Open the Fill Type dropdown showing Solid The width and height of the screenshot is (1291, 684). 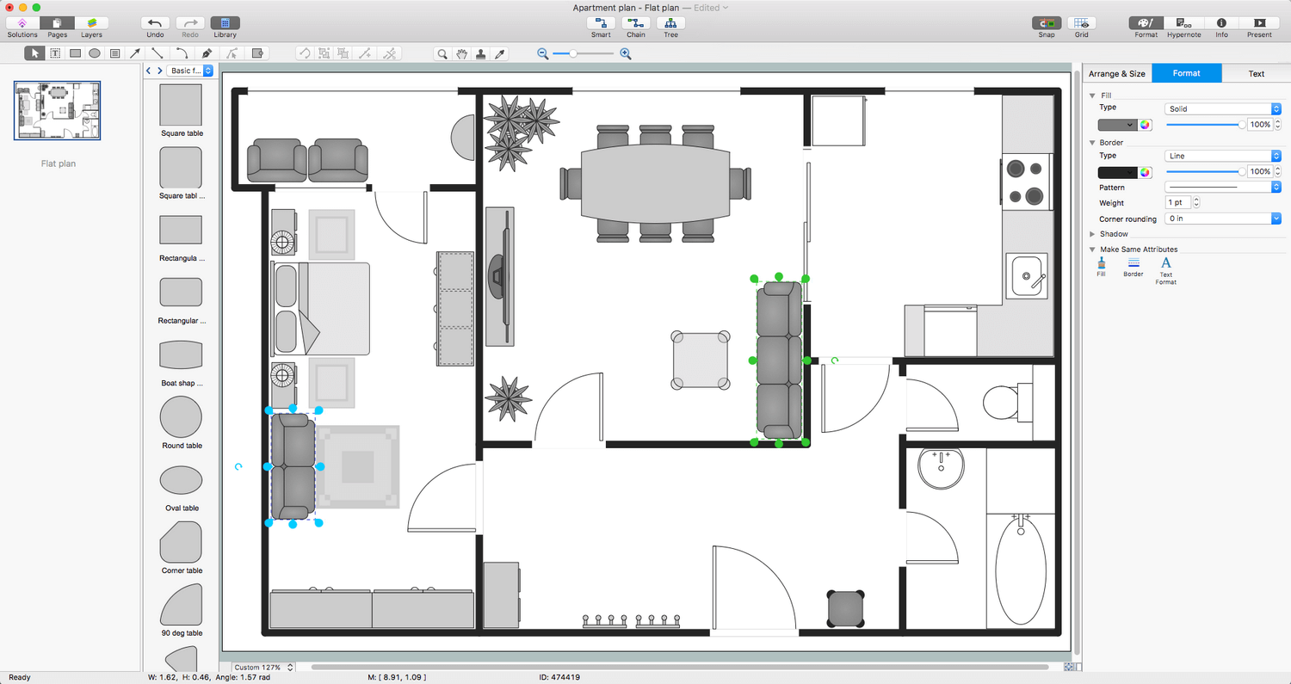[1220, 108]
